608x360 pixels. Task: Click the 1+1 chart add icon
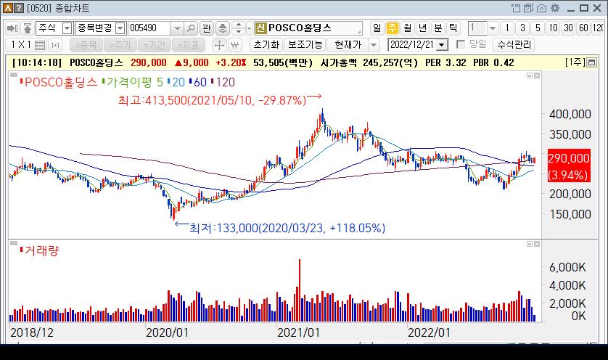tap(55, 46)
